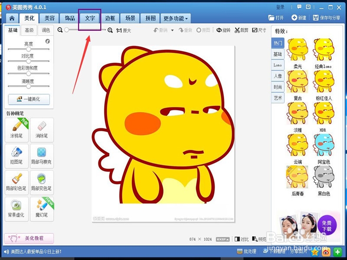The width and height of the screenshot is (347, 260).
Task: Apply the 淡雅 effect thumbnail
Action: pos(297,114)
